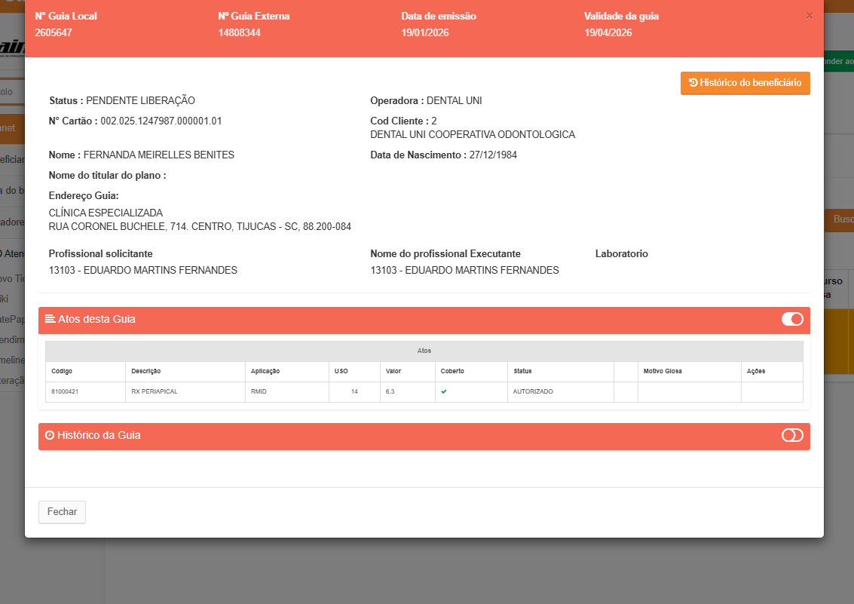Select the Código column header
Image resolution: width=854 pixels, height=604 pixels.
point(63,371)
